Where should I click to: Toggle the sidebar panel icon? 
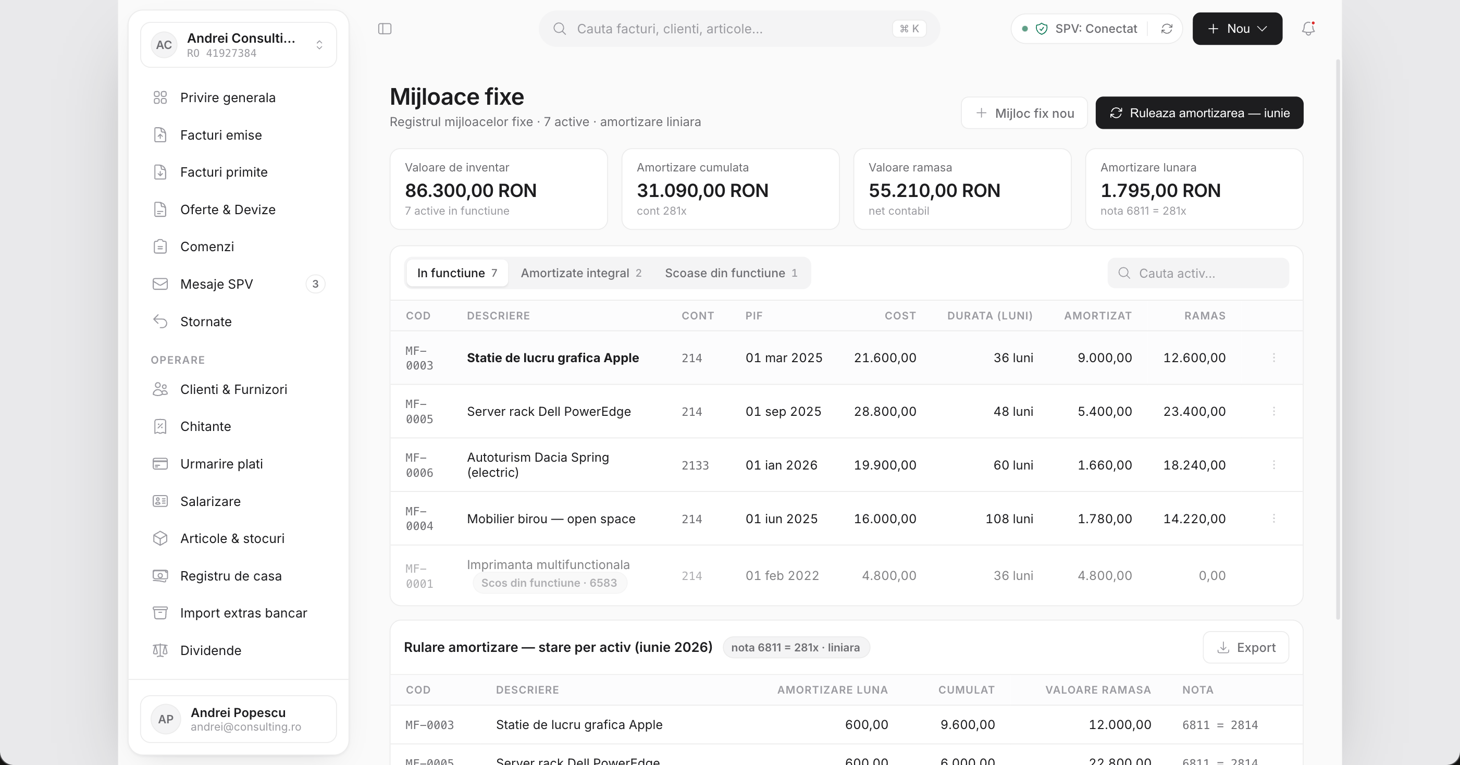[x=385, y=29]
